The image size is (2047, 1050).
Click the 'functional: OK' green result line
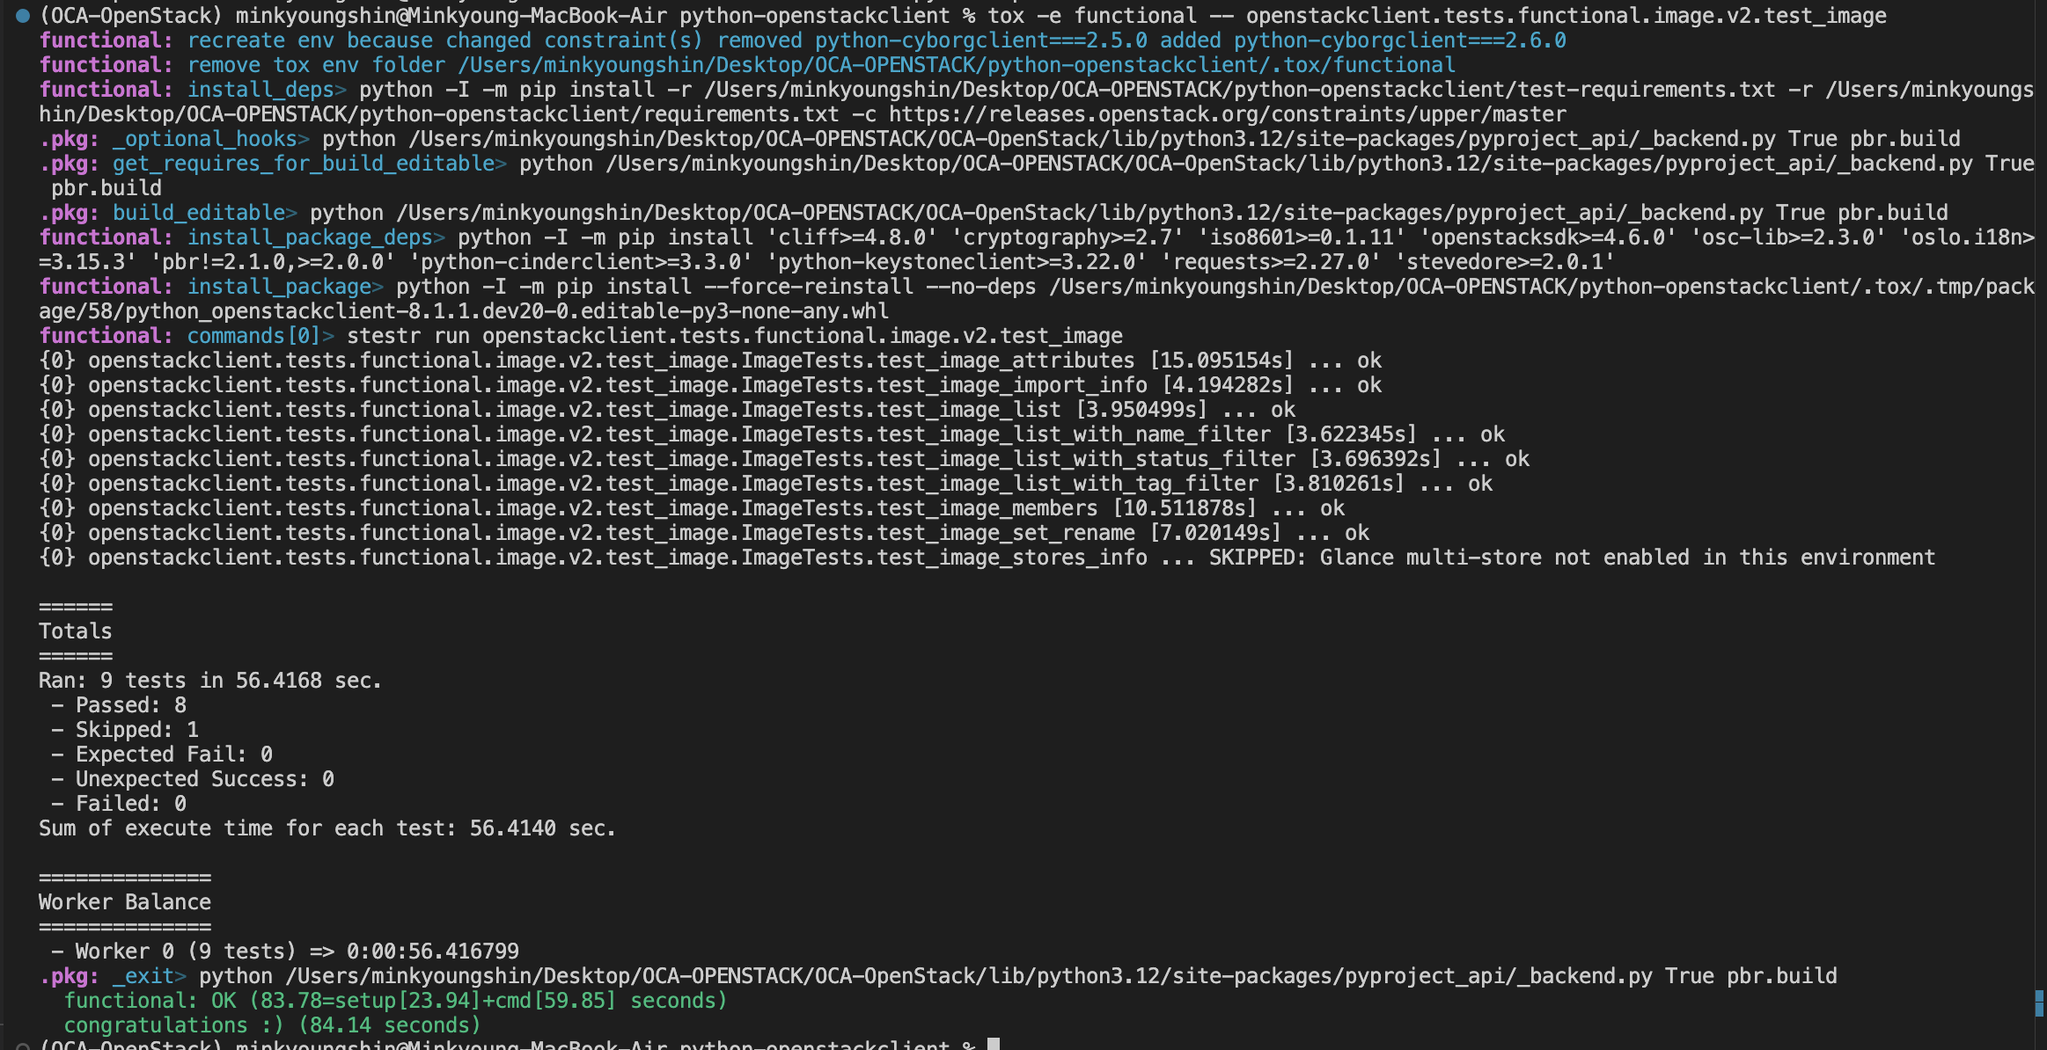point(395,1001)
